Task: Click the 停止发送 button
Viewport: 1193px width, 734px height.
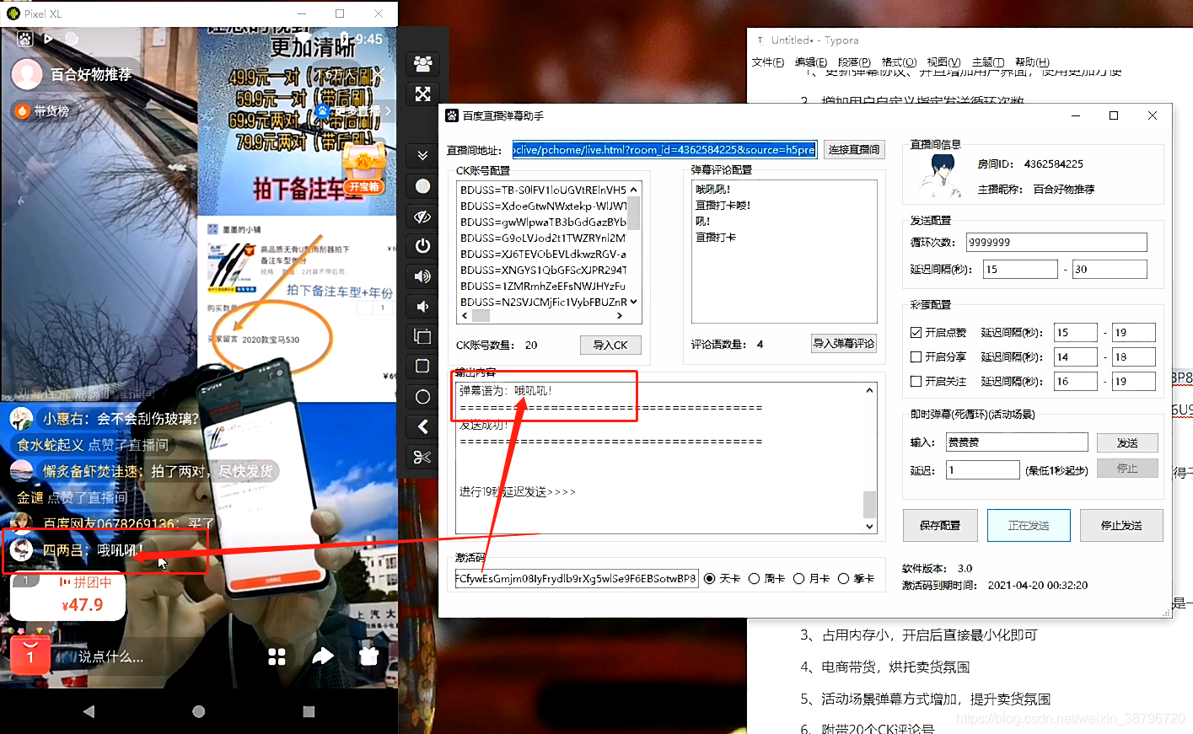Action: pyautogui.click(x=1121, y=525)
